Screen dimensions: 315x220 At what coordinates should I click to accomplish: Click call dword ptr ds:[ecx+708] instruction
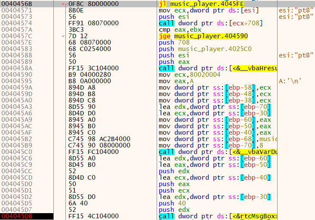(211, 23)
